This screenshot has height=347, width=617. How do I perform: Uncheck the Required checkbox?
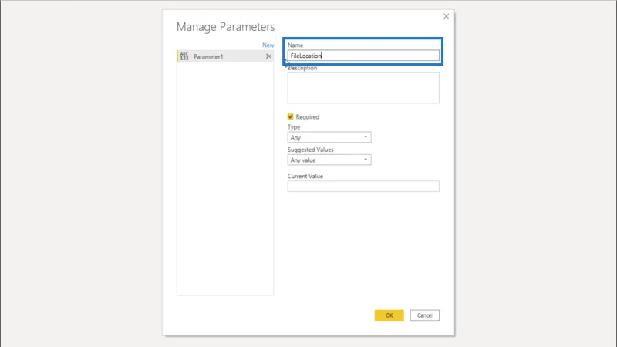click(x=291, y=116)
